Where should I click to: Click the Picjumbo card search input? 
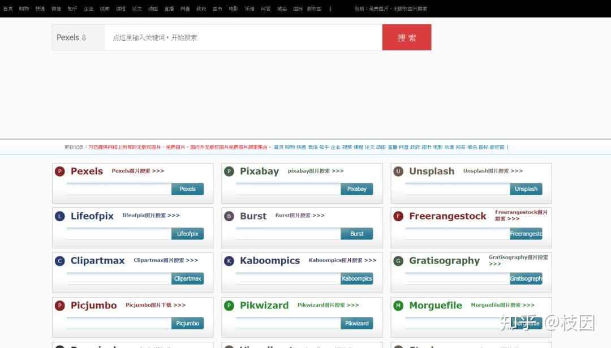tap(119, 324)
